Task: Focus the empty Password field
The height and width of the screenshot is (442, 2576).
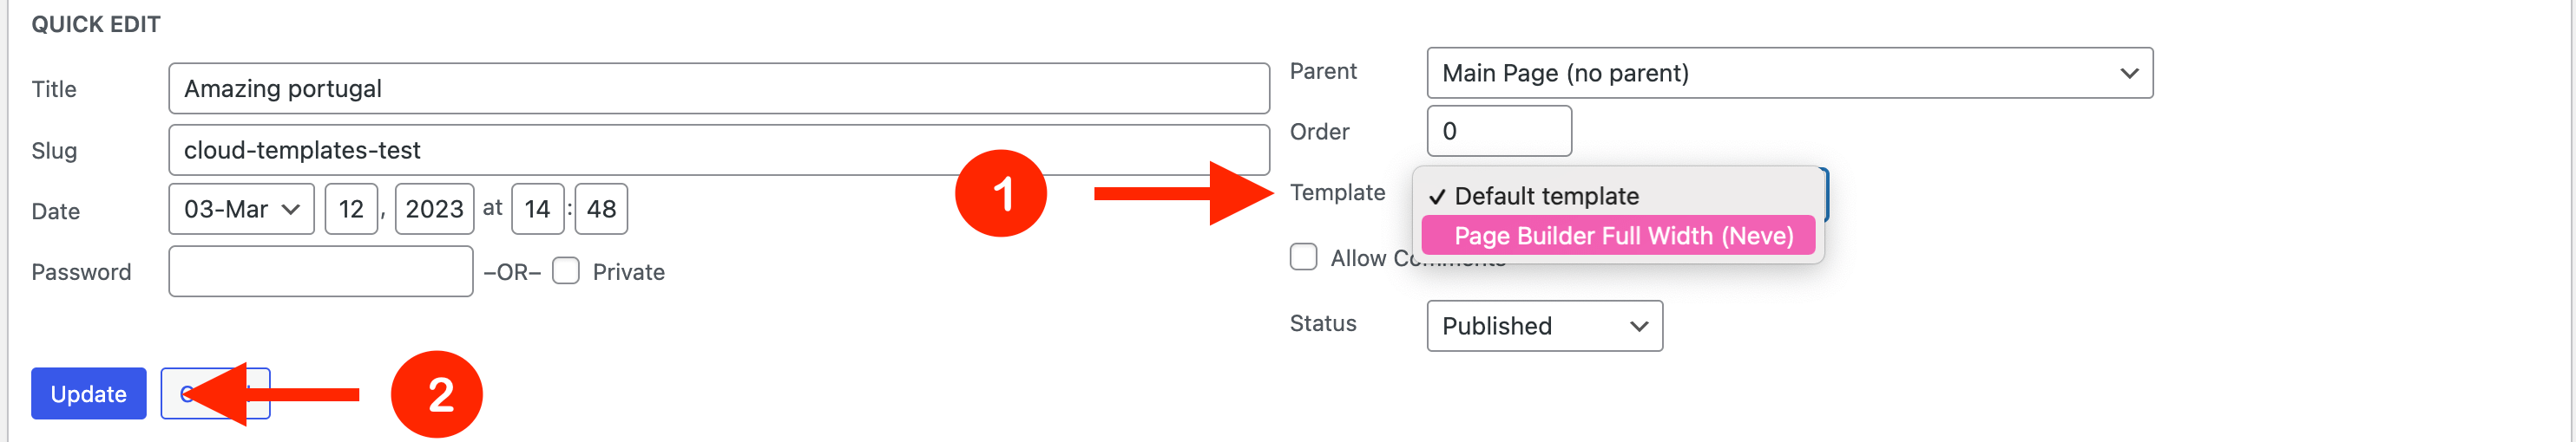Action: tap(320, 271)
